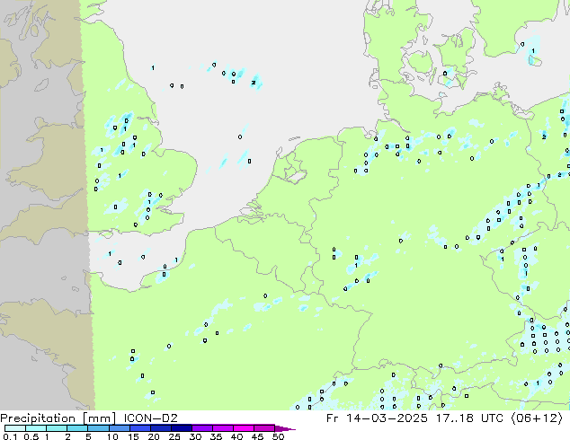Image resolution: width=570 pixels, height=440 pixels.
Task: Select the 25–30 mm dark blue swatch
Action: 182,428
